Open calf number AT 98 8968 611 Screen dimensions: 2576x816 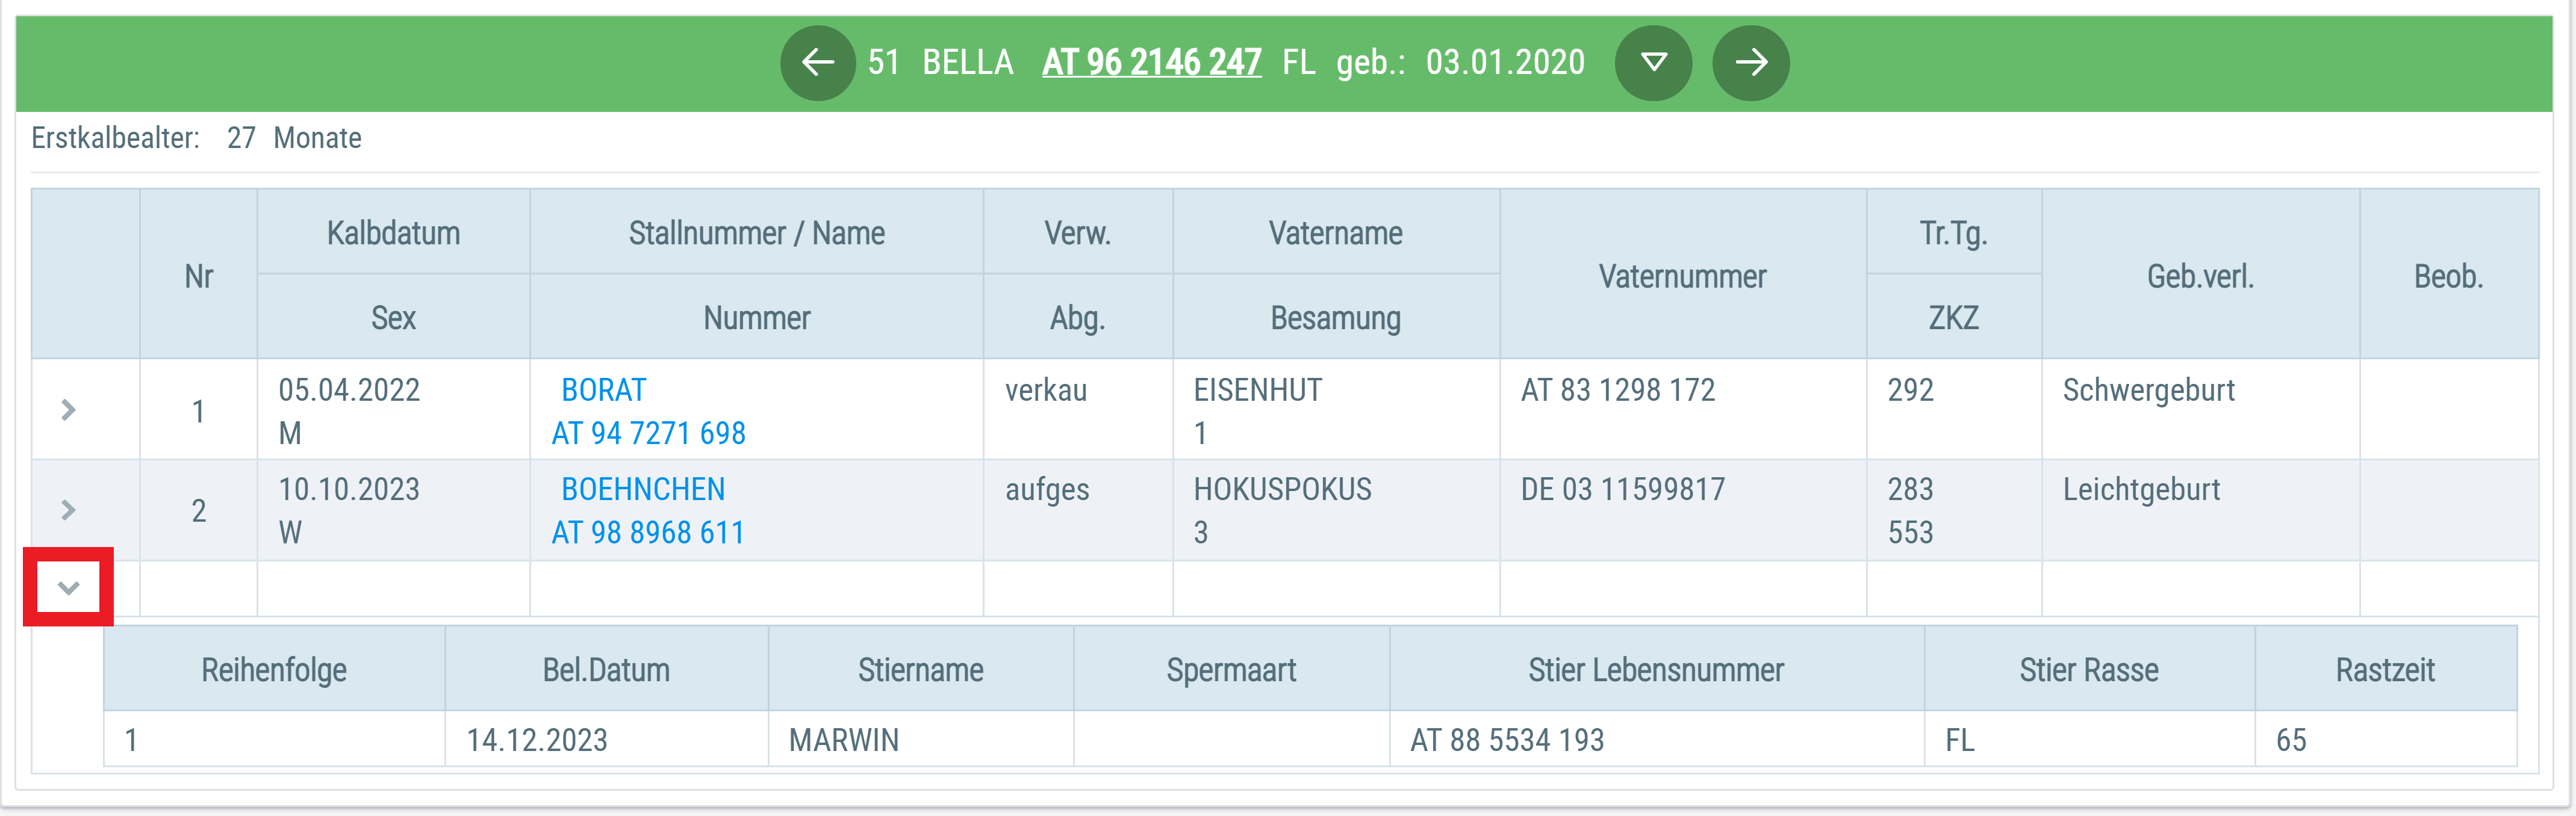(x=648, y=533)
